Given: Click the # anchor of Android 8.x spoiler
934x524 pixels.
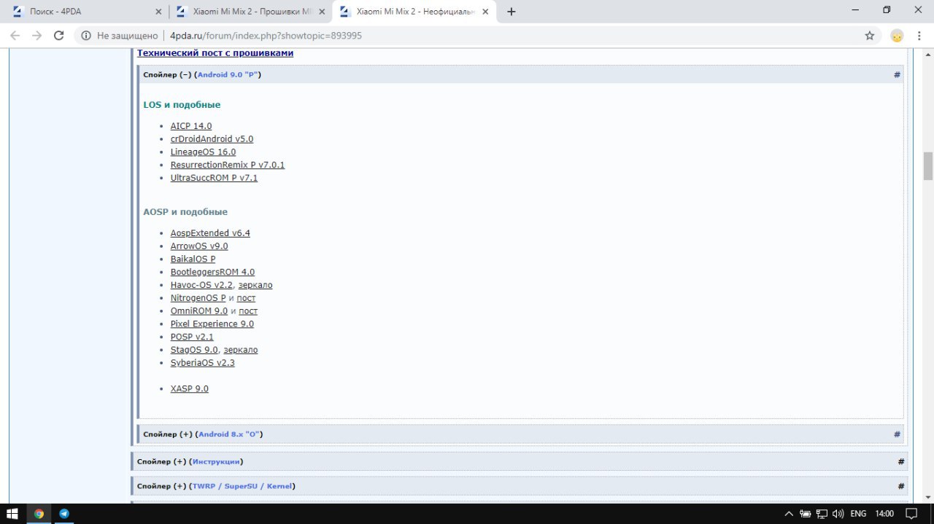Looking at the screenshot, I should [x=897, y=434].
